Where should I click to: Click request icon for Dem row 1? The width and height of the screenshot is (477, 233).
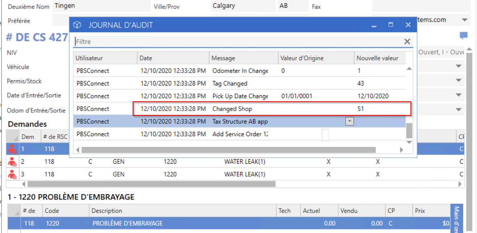point(13,149)
